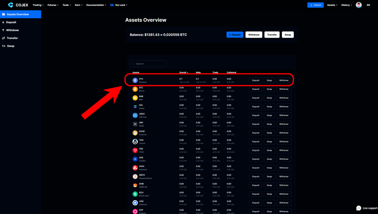Click the card icon beside Our card

tap(112, 5)
